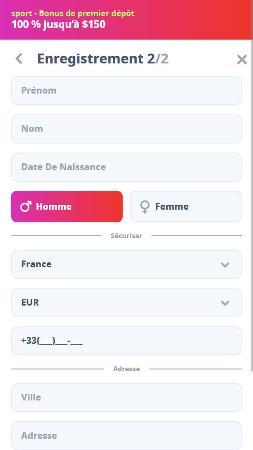Click the chevron arrow beside EUR
This screenshot has width=253, height=450.
[x=225, y=303]
